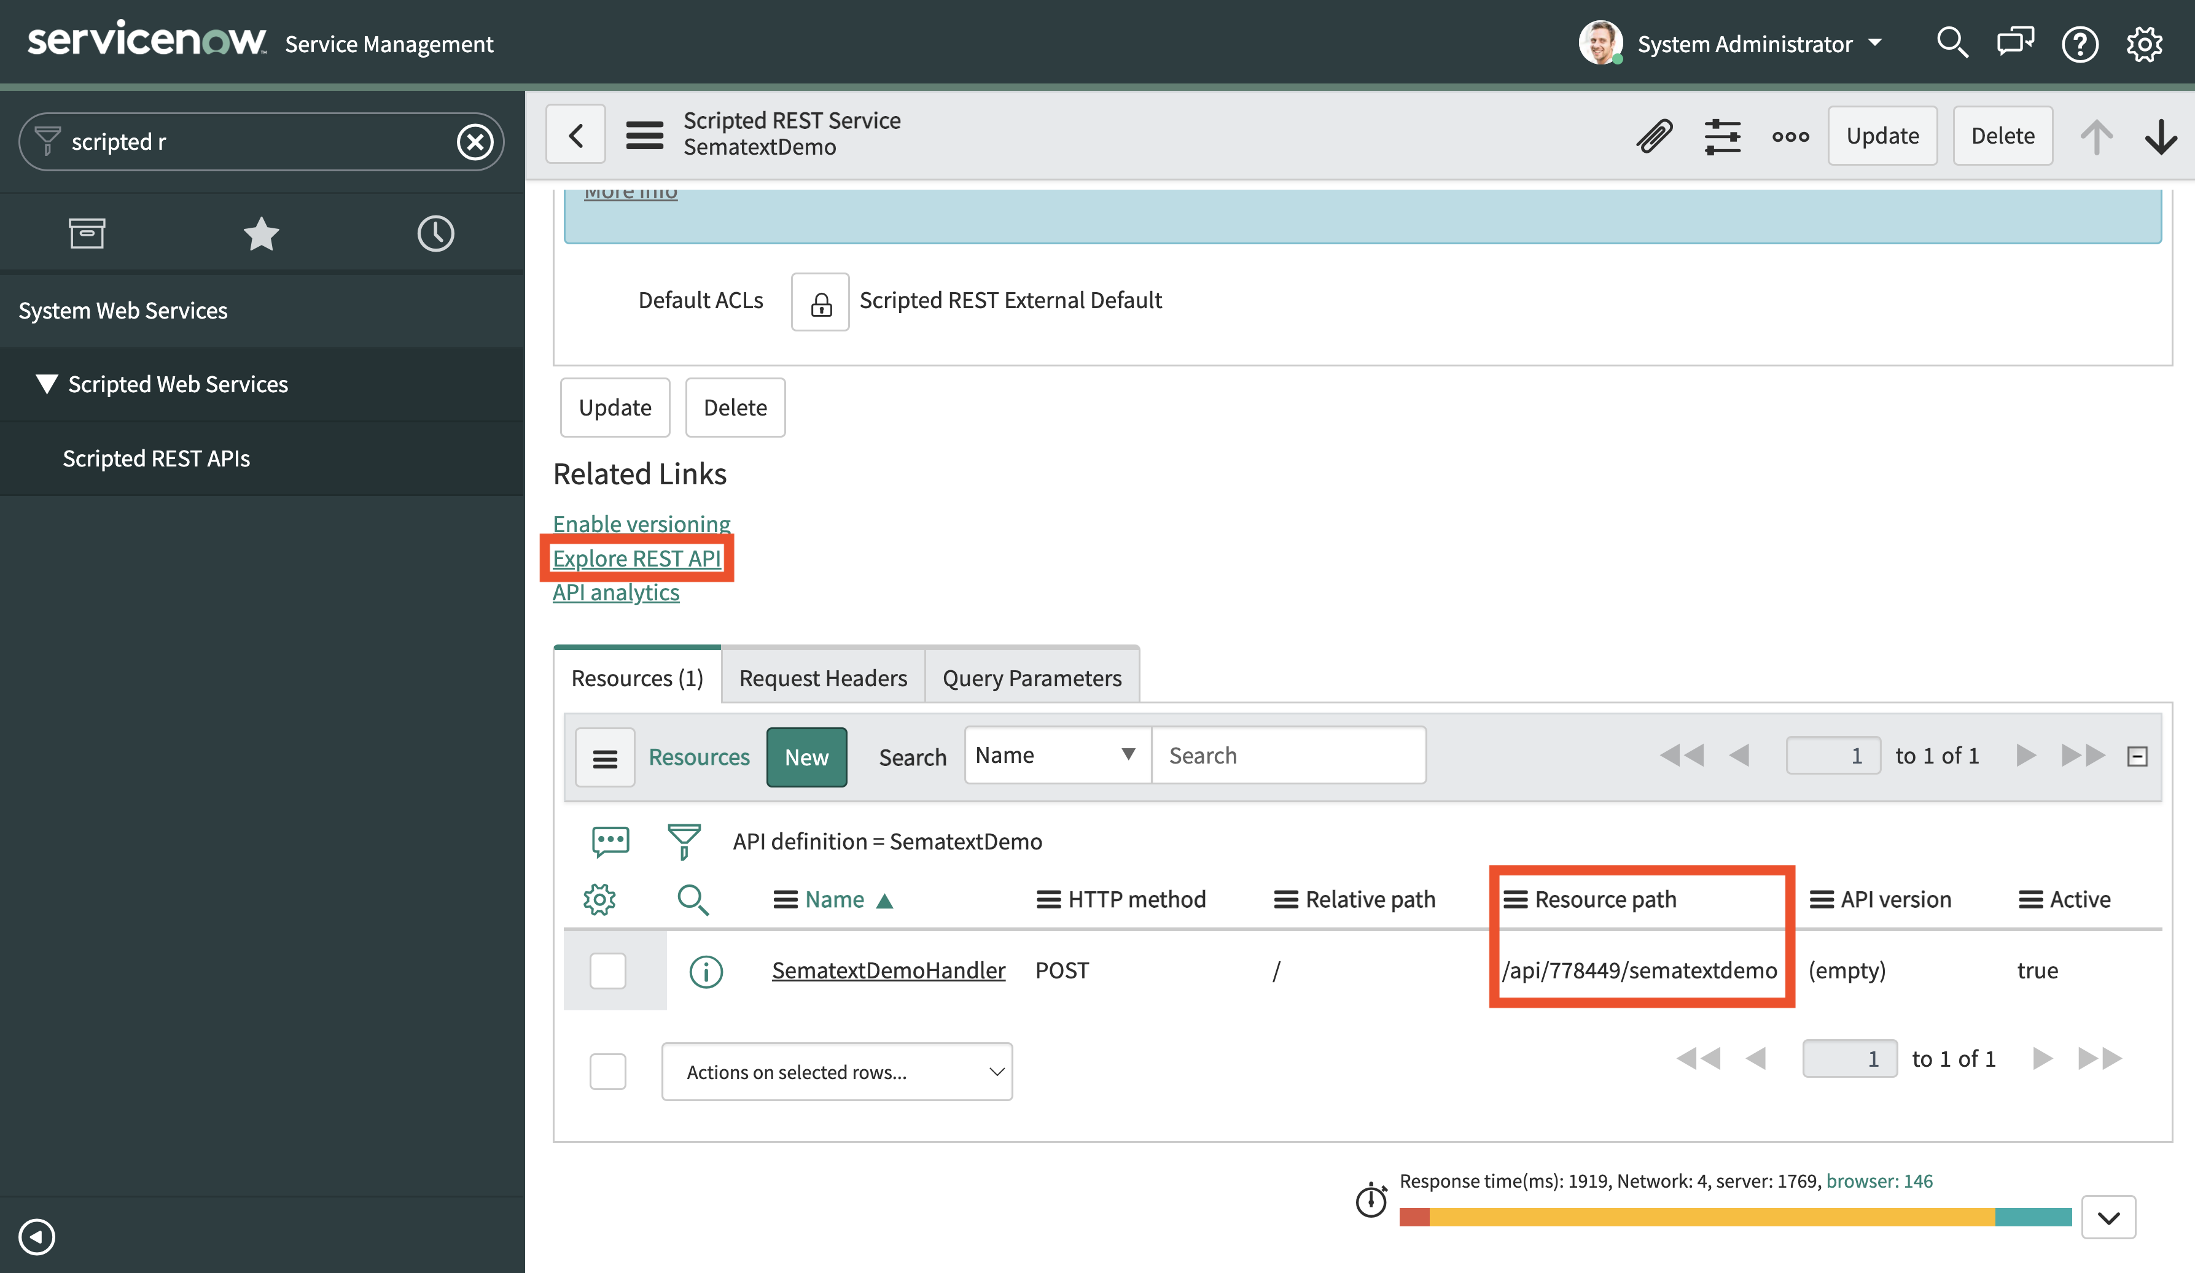Click the Update button
The height and width of the screenshot is (1273, 2195).
click(x=1883, y=135)
